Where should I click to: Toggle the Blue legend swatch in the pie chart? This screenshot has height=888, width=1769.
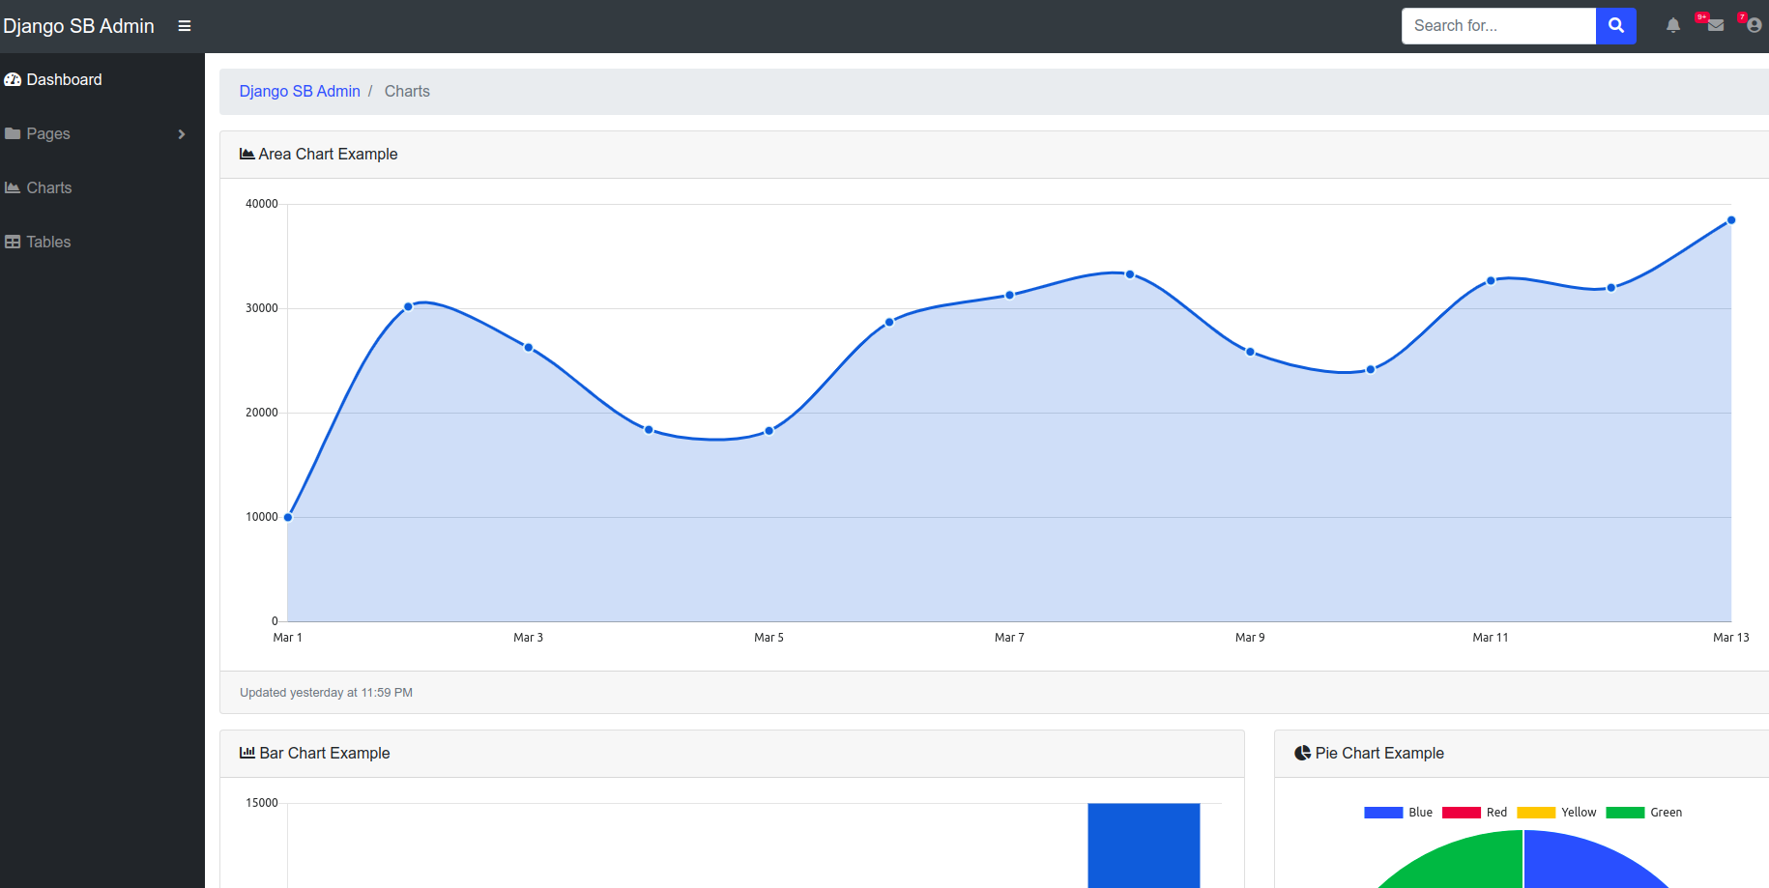pyautogui.click(x=1383, y=813)
